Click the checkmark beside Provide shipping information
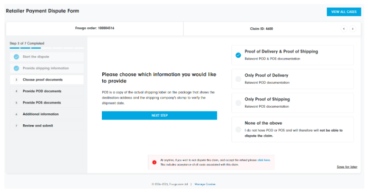370x189 pixels. point(16,68)
